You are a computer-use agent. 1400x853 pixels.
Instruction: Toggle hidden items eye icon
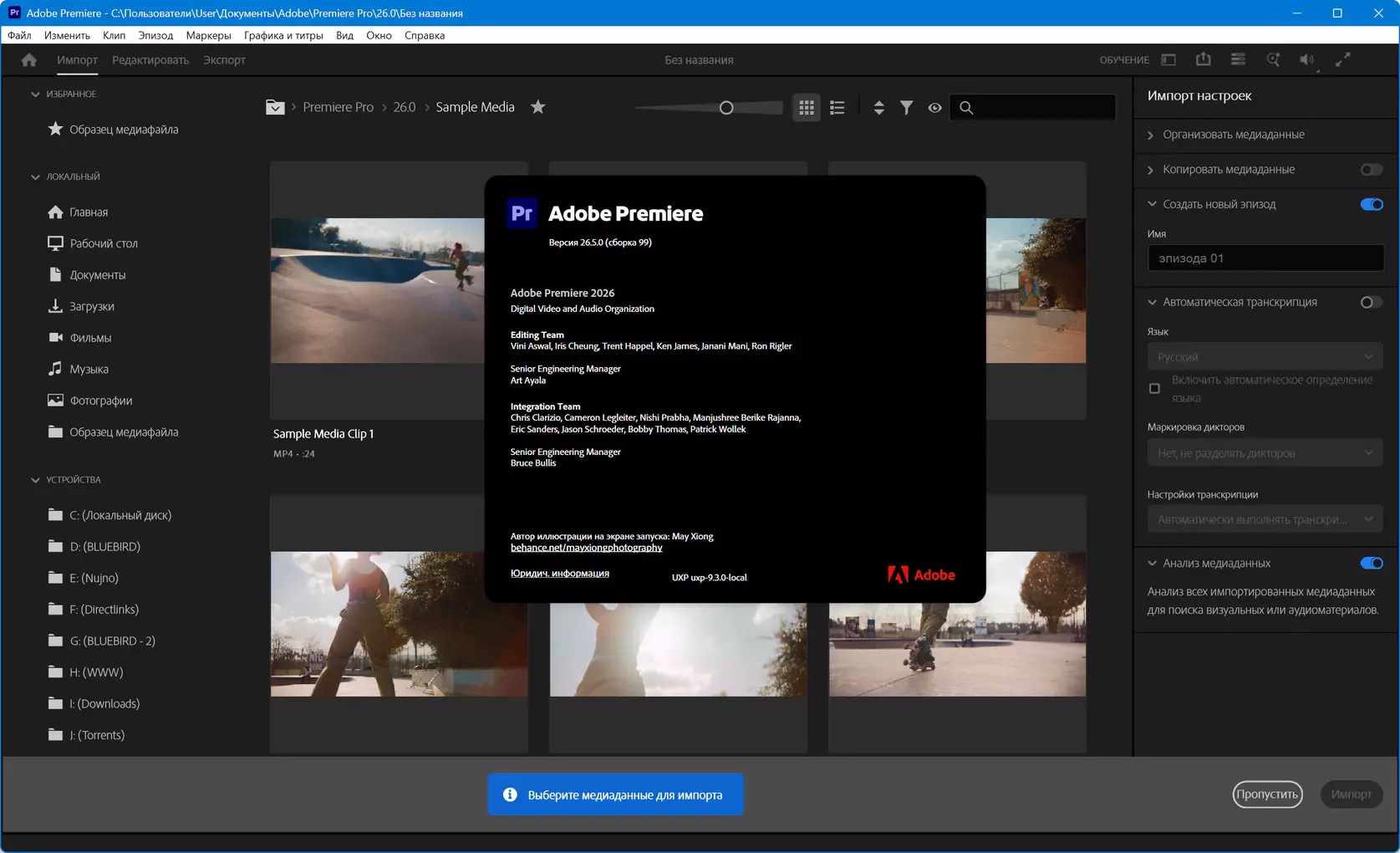[x=934, y=108]
